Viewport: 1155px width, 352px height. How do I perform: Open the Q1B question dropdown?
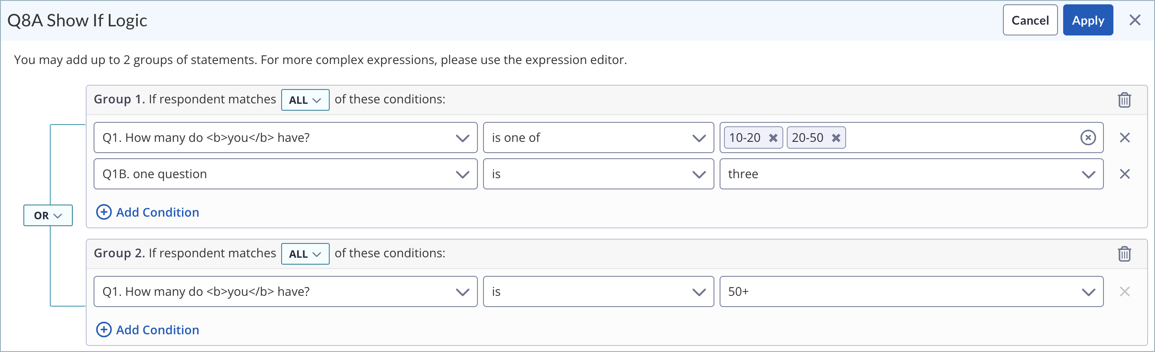click(286, 174)
